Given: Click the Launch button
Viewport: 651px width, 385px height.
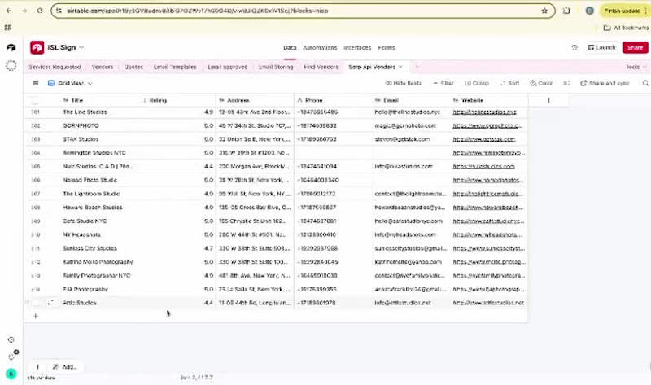Looking at the screenshot, I should point(601,47).
